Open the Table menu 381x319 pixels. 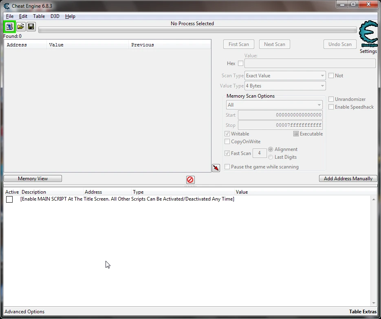39,16
